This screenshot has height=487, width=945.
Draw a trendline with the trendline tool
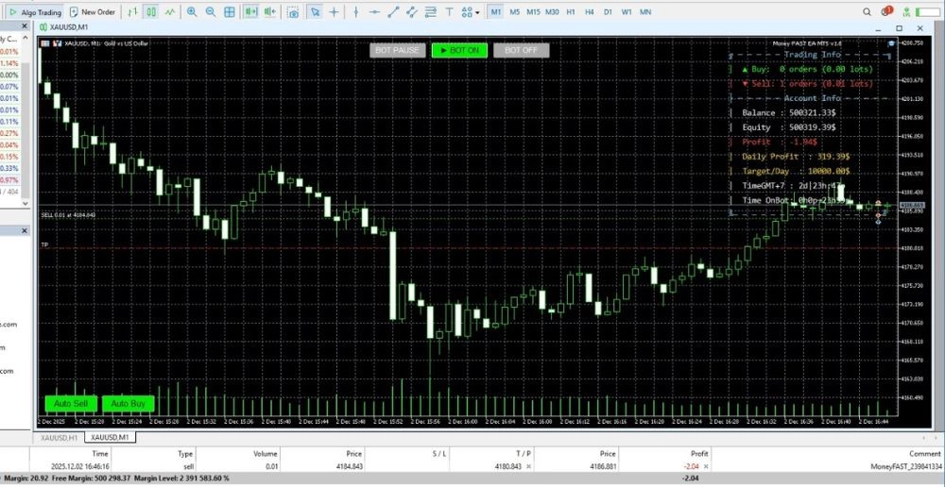click(x=395, y=12)
